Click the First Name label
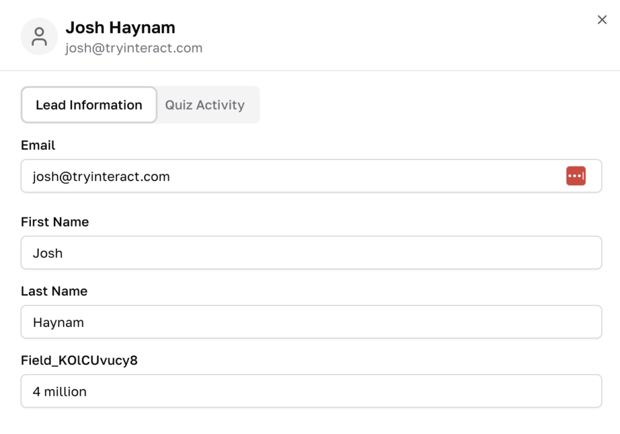Viewport: 620px width, 434px height. tap(55, 222)
